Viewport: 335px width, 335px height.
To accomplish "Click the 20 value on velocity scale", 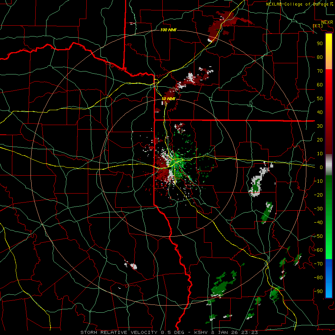I will (320, 140).
